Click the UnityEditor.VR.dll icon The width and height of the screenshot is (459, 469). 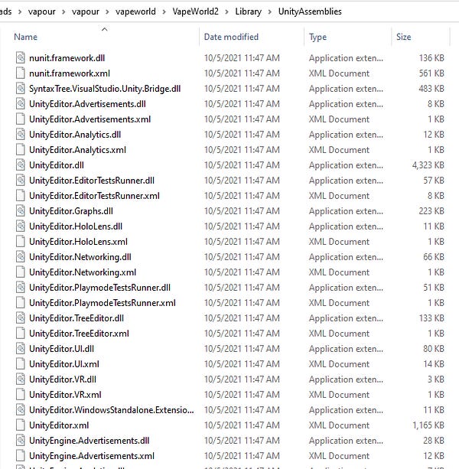(21, 379)
